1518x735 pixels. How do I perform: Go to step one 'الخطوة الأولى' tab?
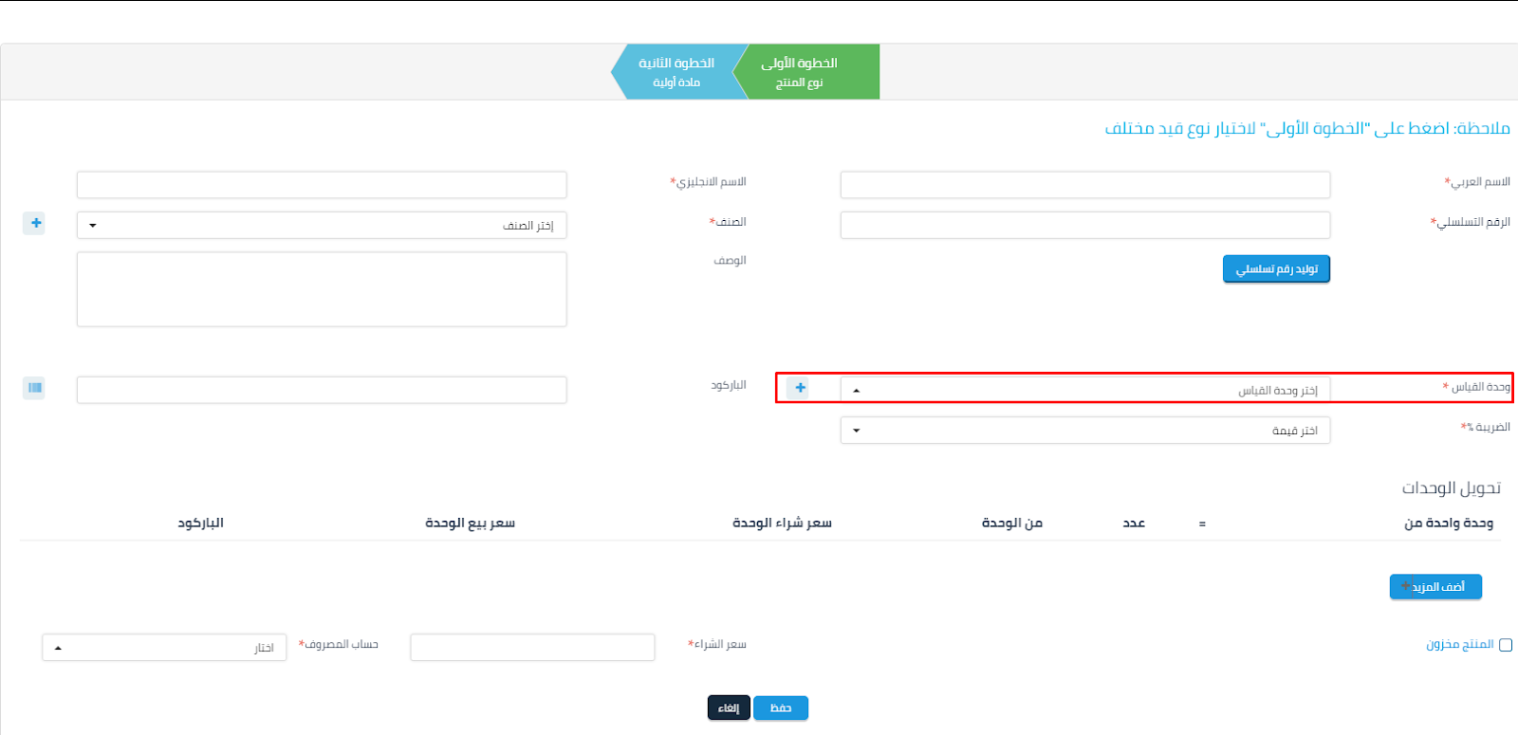pos(807,72)
